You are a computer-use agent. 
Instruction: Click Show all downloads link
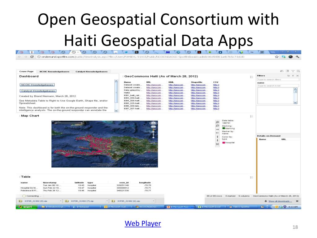280,201
